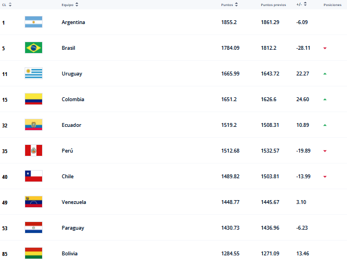Select the Uruguay team row name
The image size is (347, 263).
72,74
